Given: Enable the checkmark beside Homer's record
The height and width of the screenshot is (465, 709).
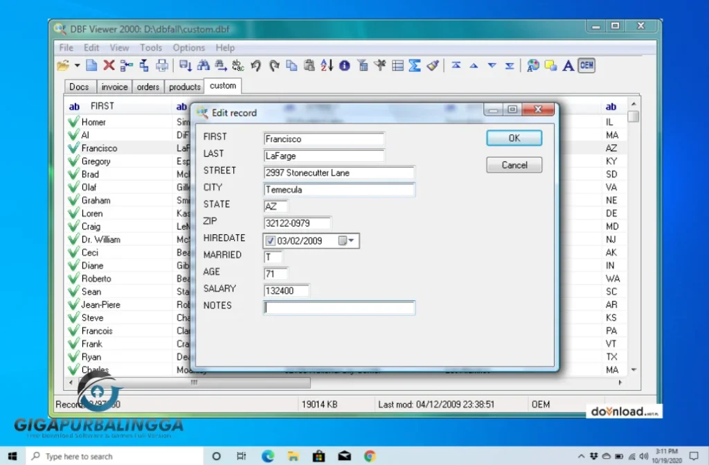Looking at the screenshot, I should (x=74, y=121).
